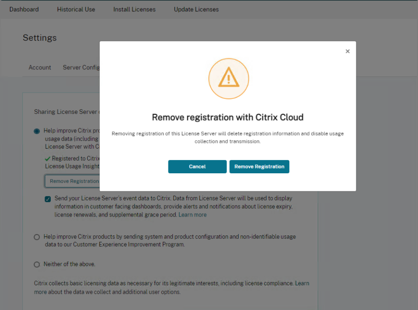Open the Dashboard page
The width and height of the screenshot is (418, 310).
point(24,9)
